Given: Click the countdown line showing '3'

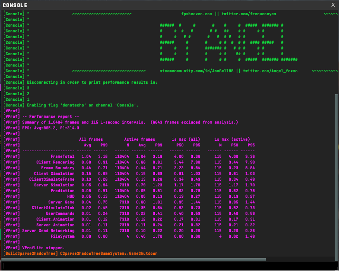Looking at the screenshot, I should [16, 88].
